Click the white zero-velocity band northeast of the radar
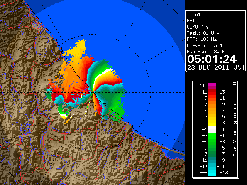 [101, 76]
